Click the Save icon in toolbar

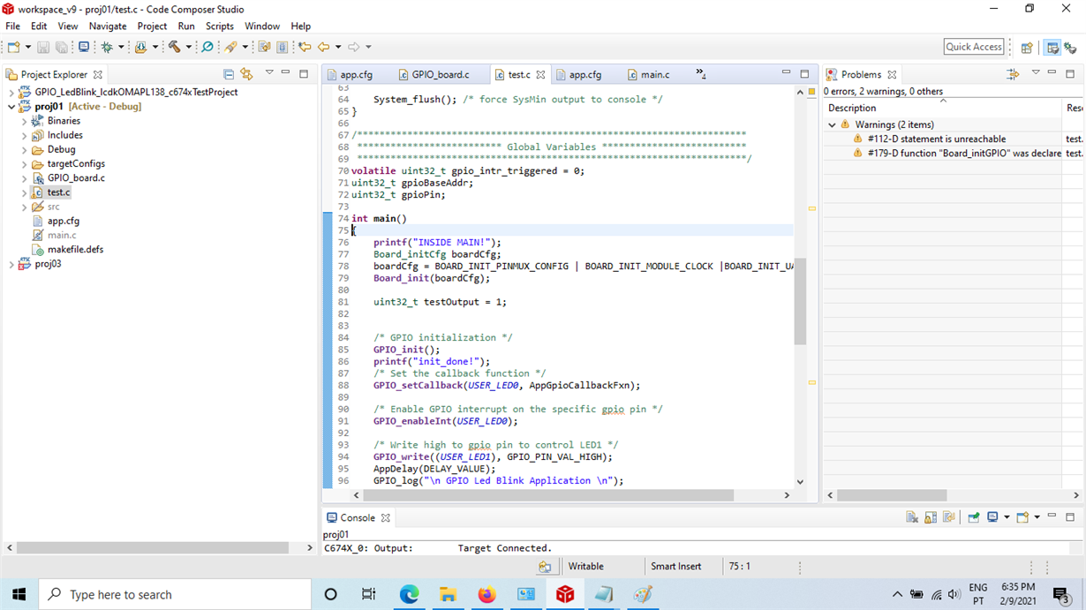point(42,47)
